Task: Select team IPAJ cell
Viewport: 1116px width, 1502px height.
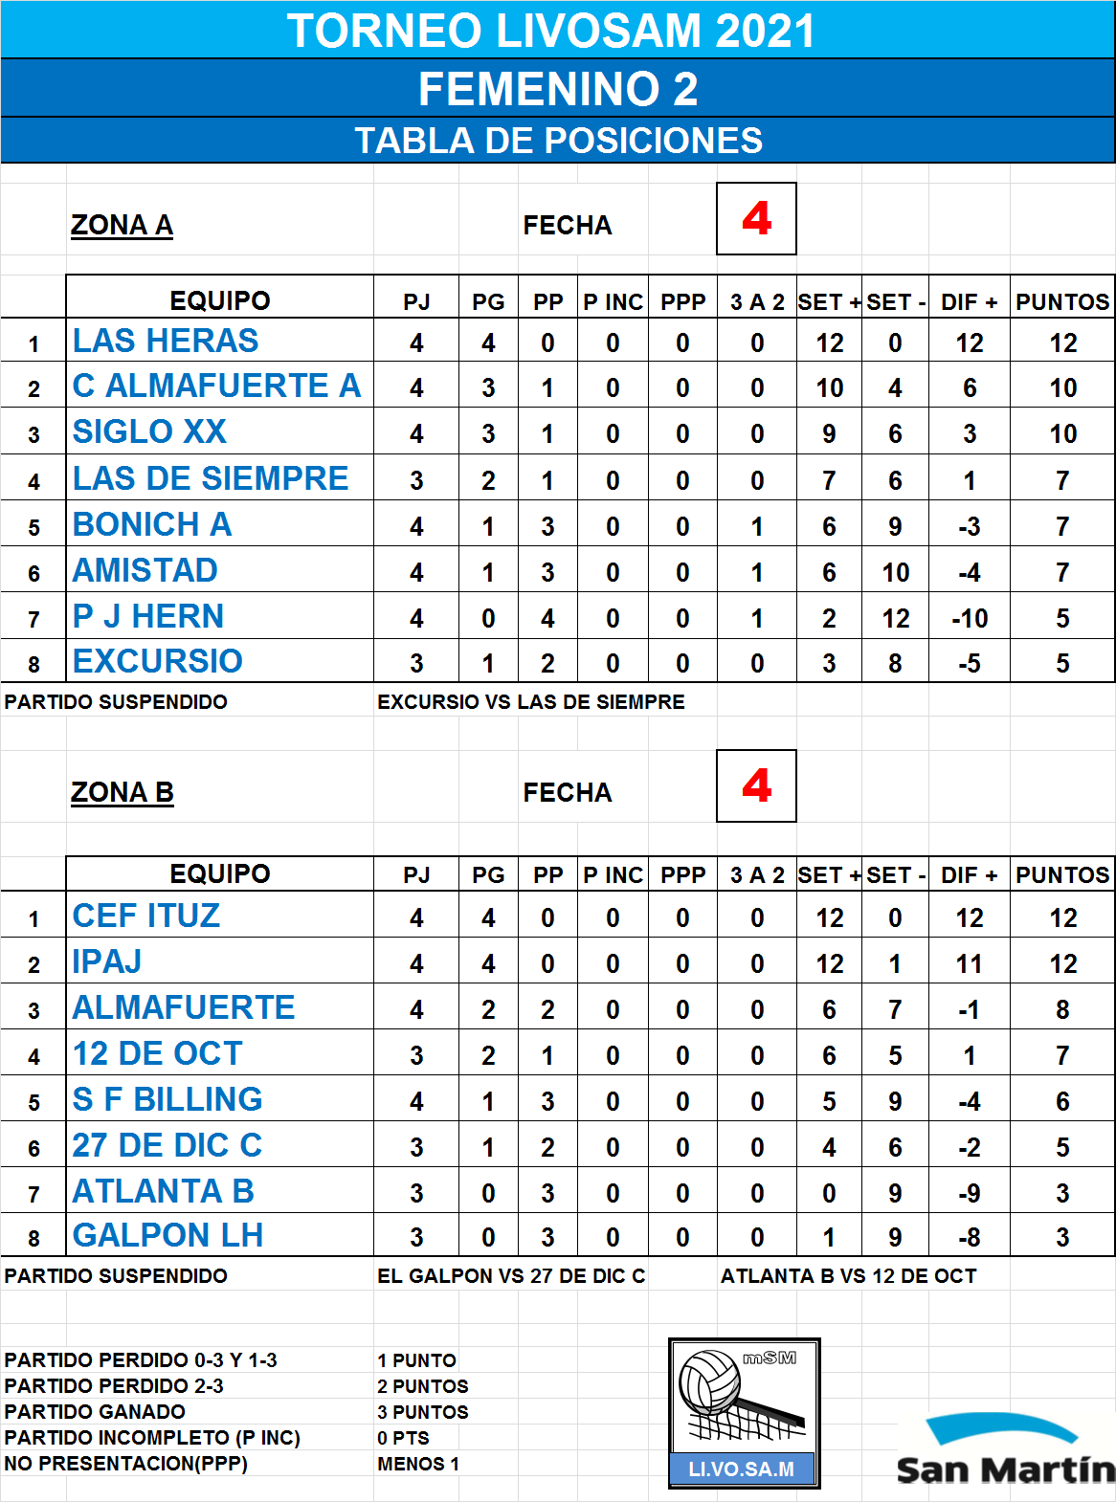Action: (x=219, y=961)
